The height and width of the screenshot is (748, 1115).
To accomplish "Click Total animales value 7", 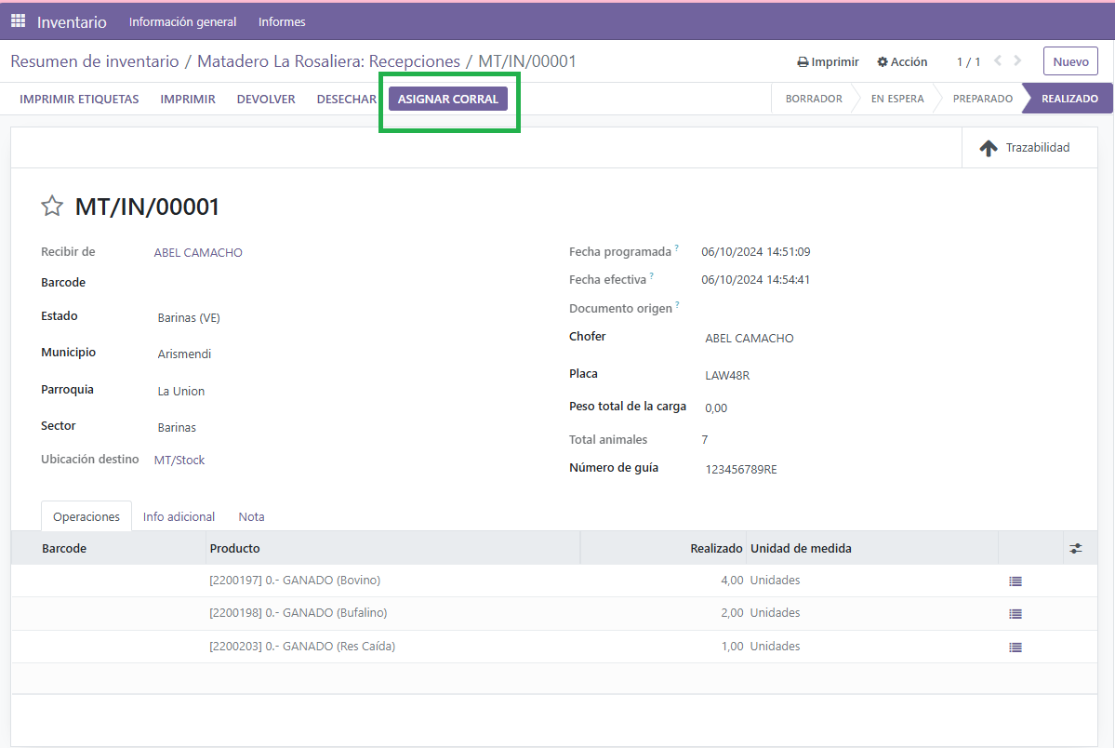I will coord(705,440).
